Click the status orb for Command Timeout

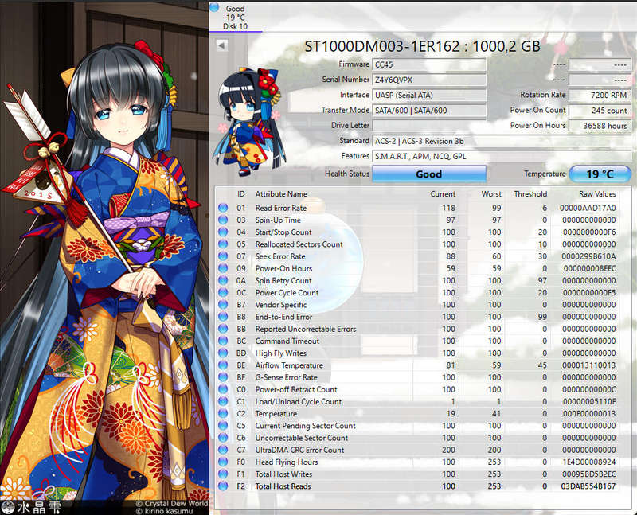tap(223, 341)
